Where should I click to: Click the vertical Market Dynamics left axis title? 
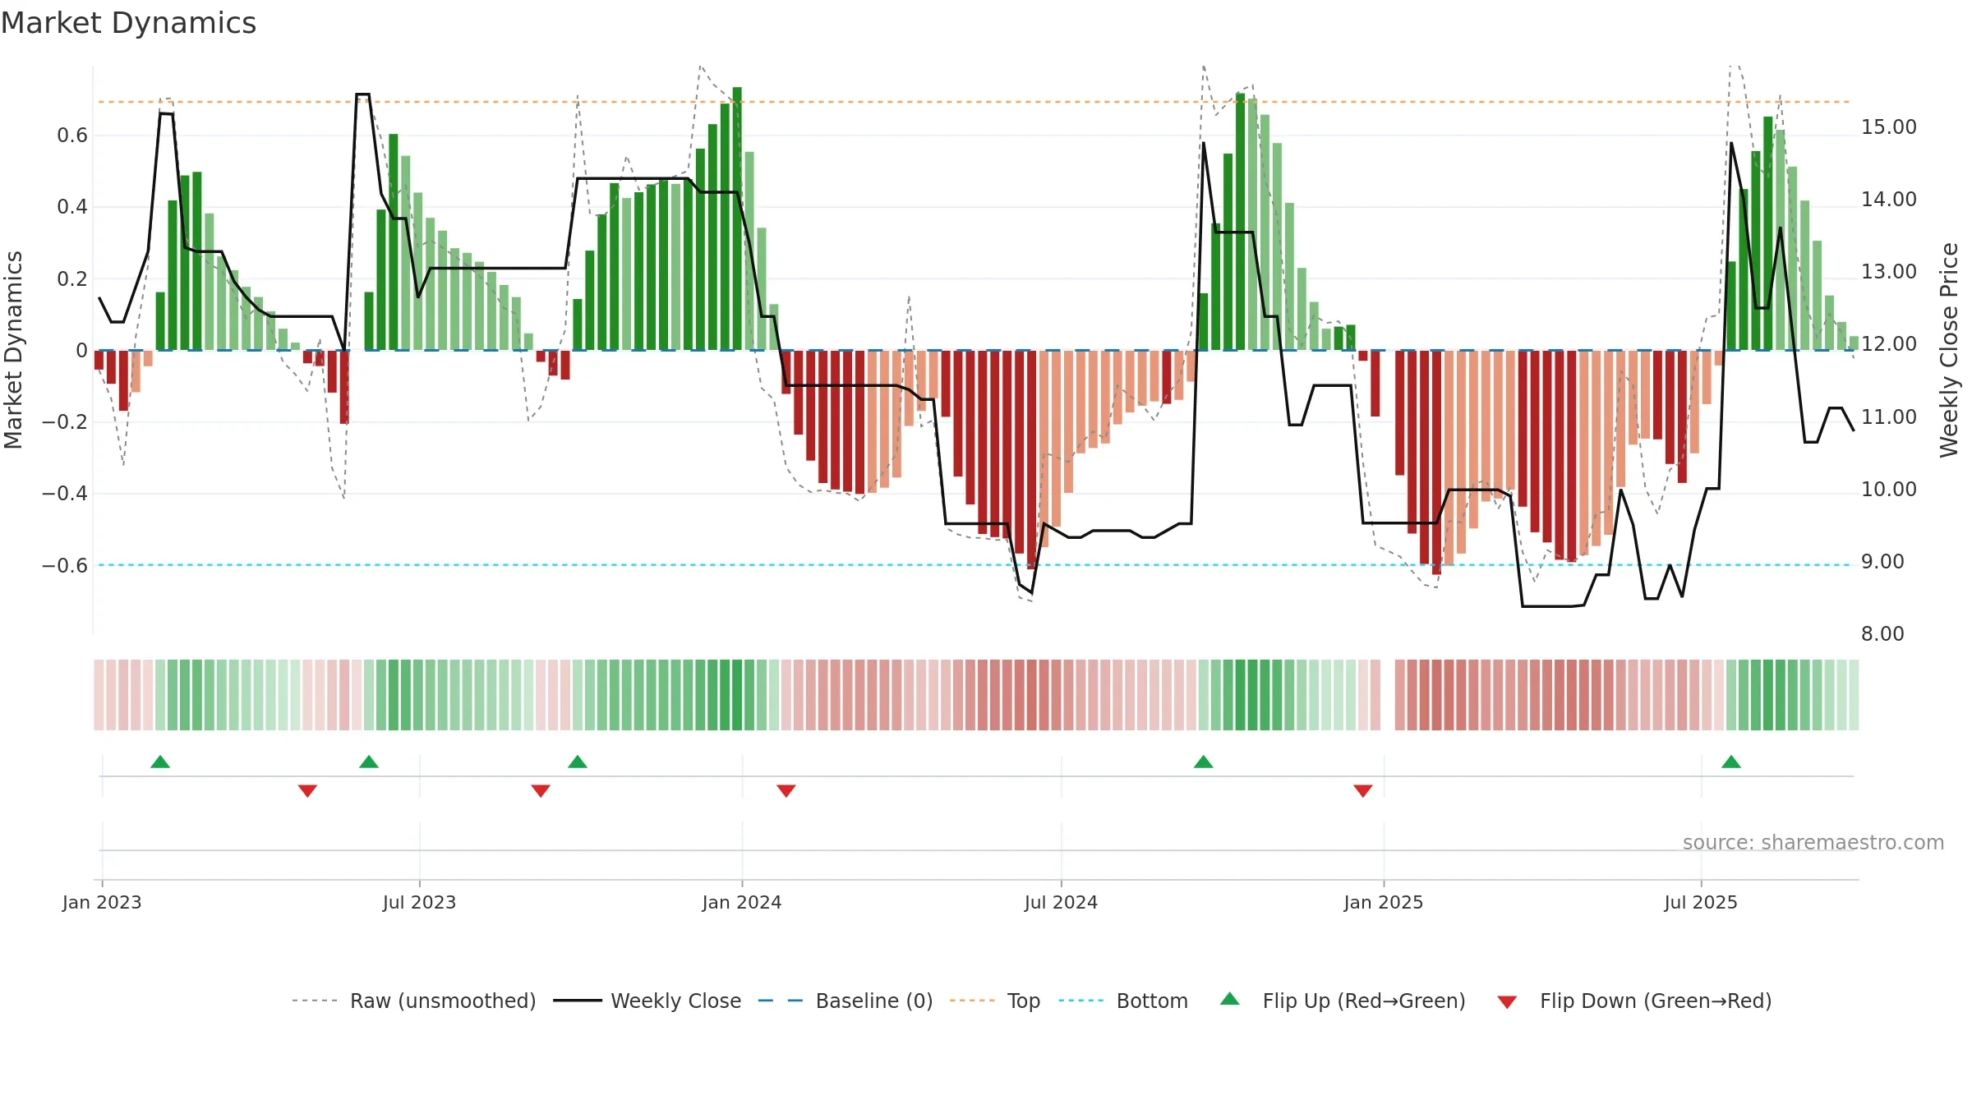(13, 350)
